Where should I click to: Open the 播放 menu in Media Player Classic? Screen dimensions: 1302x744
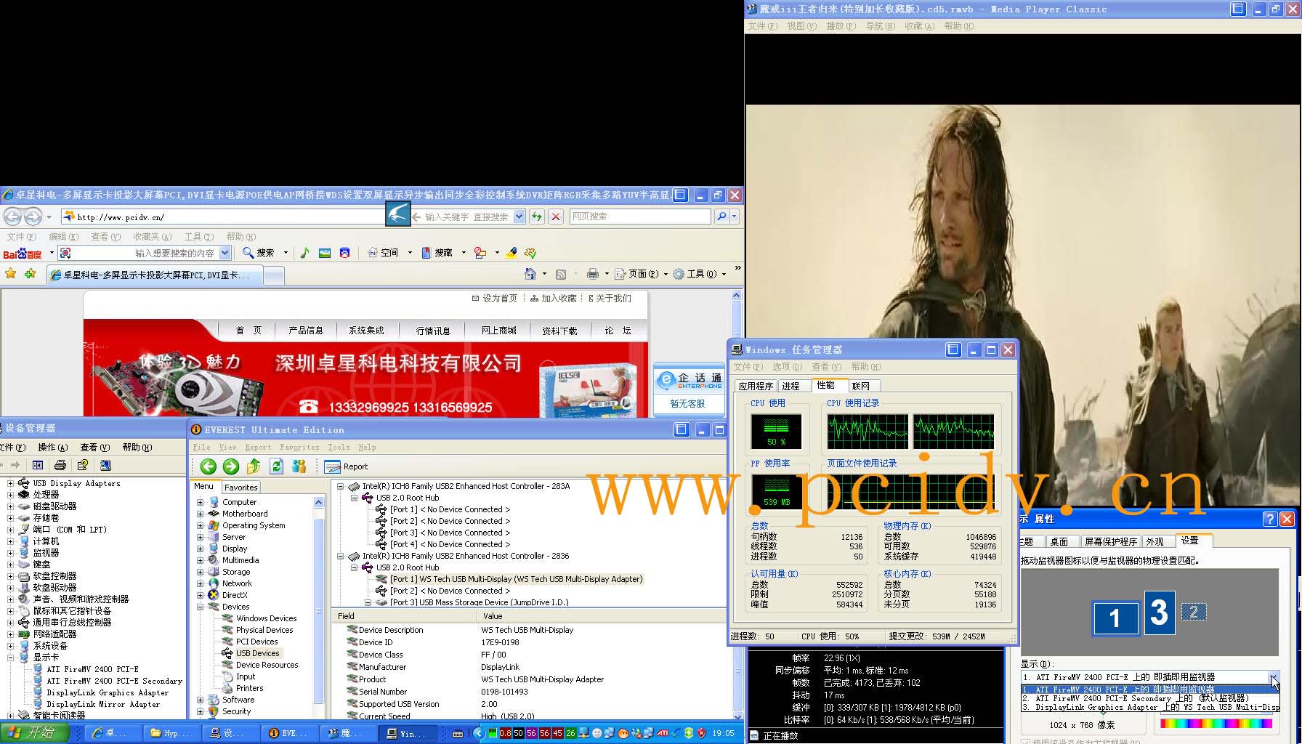(839, 26)
